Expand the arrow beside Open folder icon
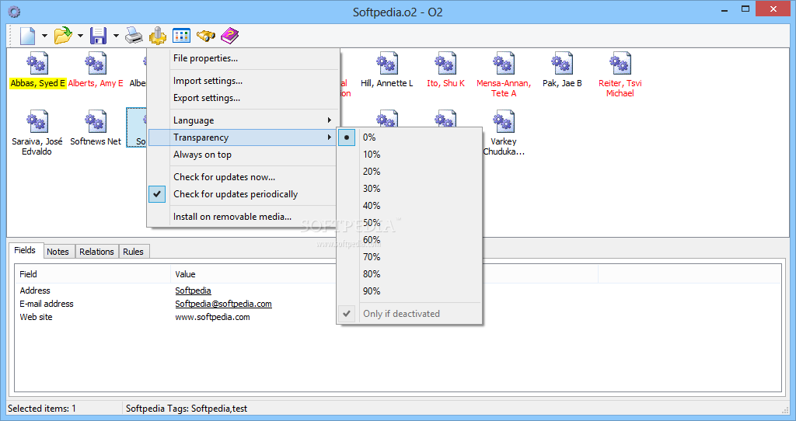This screenshot has width=796, height=421. click(80, 36)
